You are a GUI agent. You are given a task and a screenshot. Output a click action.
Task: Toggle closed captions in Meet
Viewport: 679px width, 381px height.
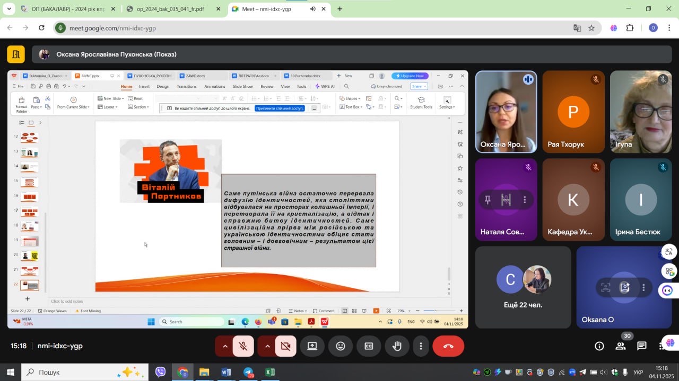369,346
